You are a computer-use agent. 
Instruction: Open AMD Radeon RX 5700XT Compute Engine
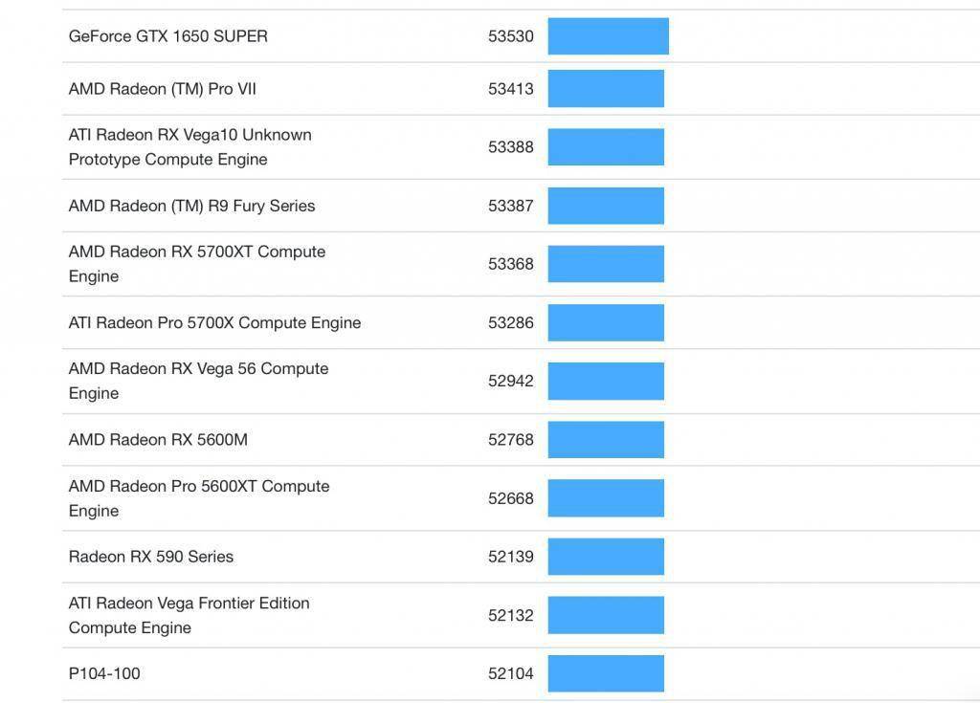(x=197, y=264)
